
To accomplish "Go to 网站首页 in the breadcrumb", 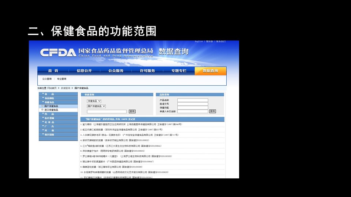I will pos(52,88).
